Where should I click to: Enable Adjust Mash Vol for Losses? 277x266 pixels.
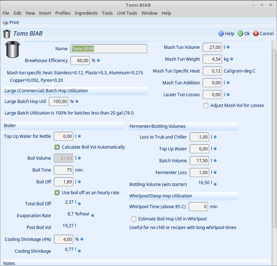coord(206,106)
